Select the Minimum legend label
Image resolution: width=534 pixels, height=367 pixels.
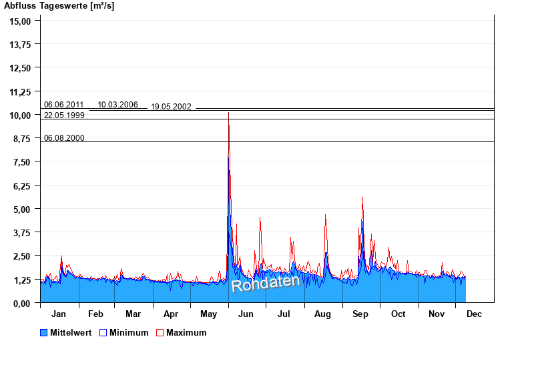[129, 332]
